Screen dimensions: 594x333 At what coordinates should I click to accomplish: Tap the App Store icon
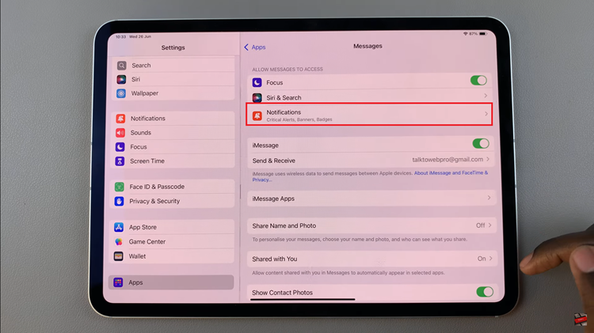(x=119, y=227)
